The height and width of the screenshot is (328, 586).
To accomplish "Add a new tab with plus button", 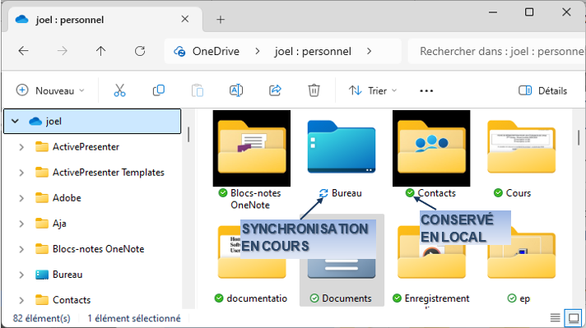I will pos(221,20).
